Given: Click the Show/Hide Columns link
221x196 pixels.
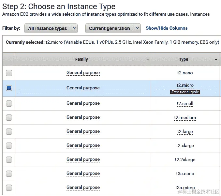Looking at the screenshot, I should [x=167, y=28].
